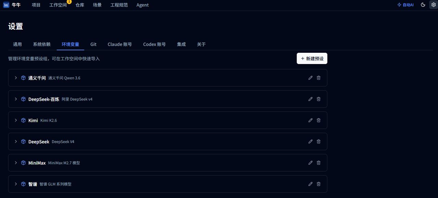Click the 工作空间 notification badge
Viewport: 438px width, 198px height.
click(69, 2)
